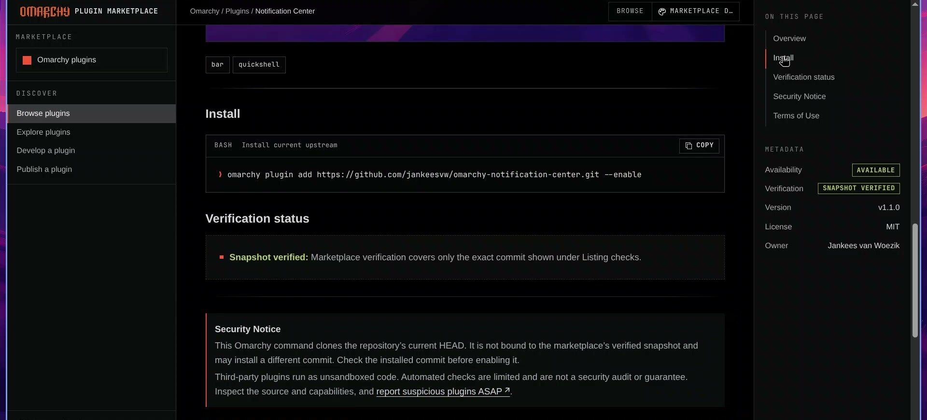
Task: Open the Browse menu in header
Action: [630, 11]
